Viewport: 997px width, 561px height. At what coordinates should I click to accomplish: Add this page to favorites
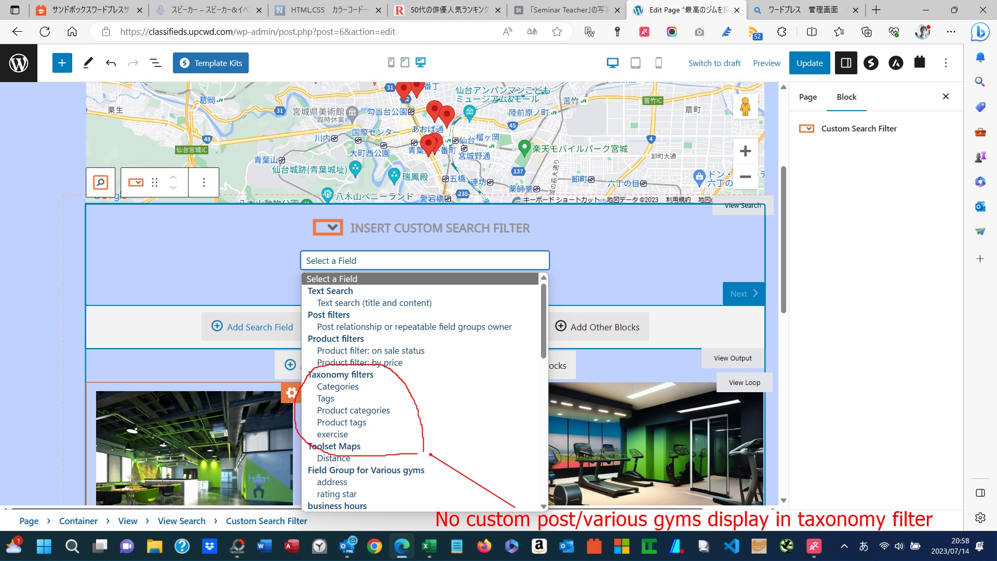click(x=557, y=32)
